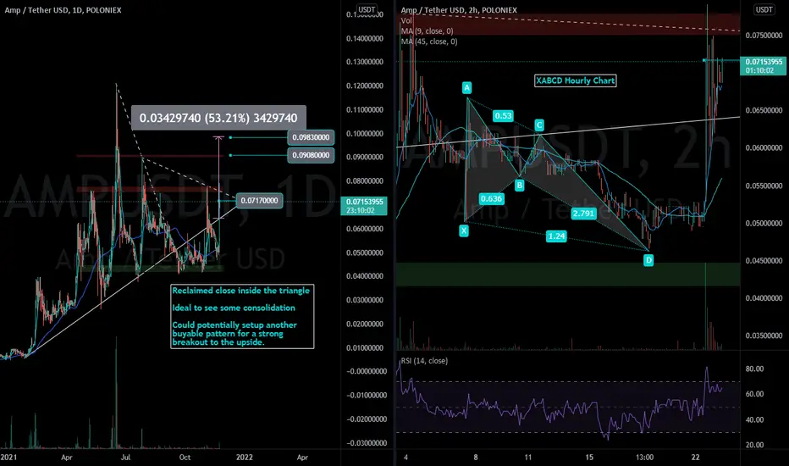Screen dimensions: 789x466
Task: Click the Vol indicator label
Action: tap(406, 20)
